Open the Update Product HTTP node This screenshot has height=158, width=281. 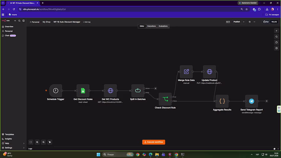click(x=209, y=72)
